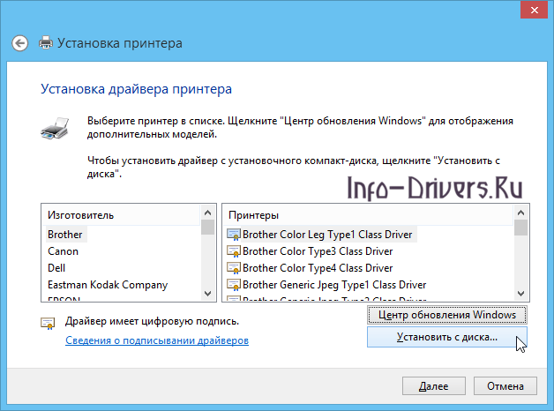The width and height of the screenshot is (554, 411).
Task: Click the Brother Color Leg Type1 driver icon
Action: [234, 235]
